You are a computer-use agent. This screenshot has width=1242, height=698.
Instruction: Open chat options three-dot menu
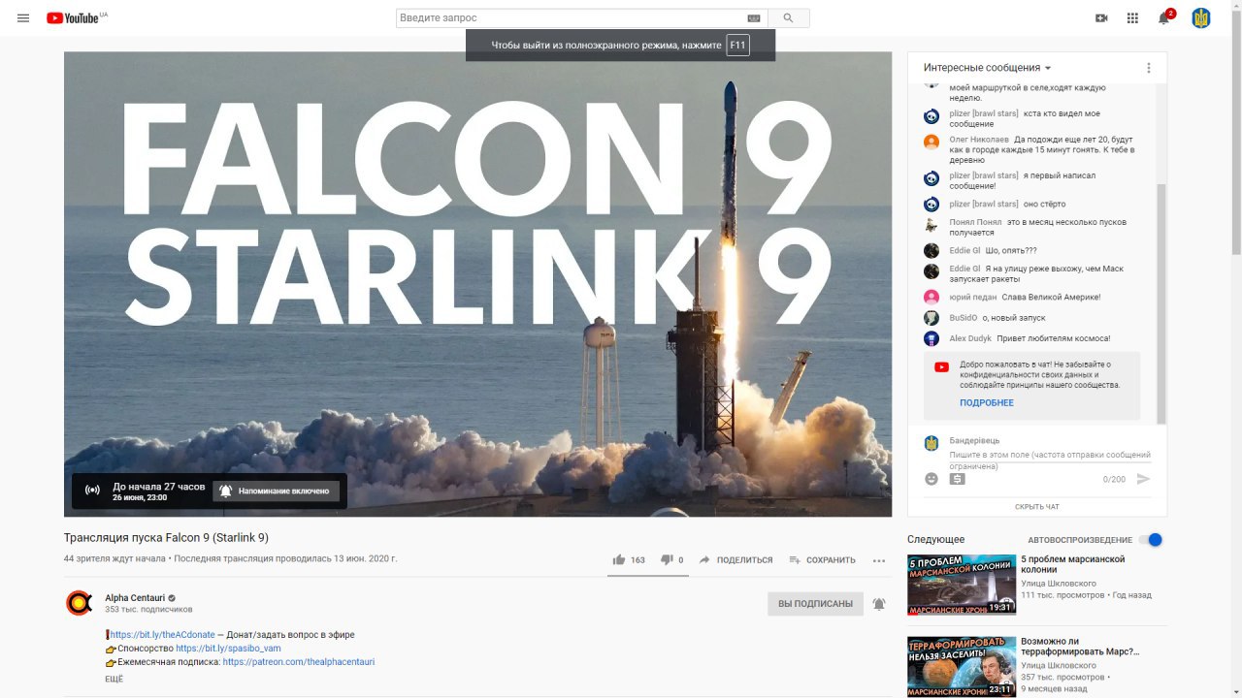pyautogui.click(x=1148, y=68)
